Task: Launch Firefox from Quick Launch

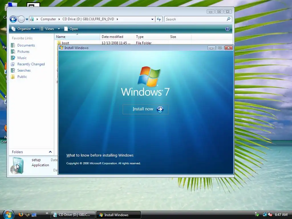Action: [x=21, y=214]
